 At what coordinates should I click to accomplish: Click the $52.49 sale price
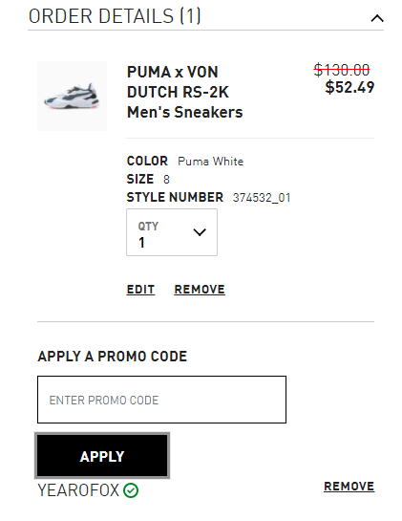(349, 87)
